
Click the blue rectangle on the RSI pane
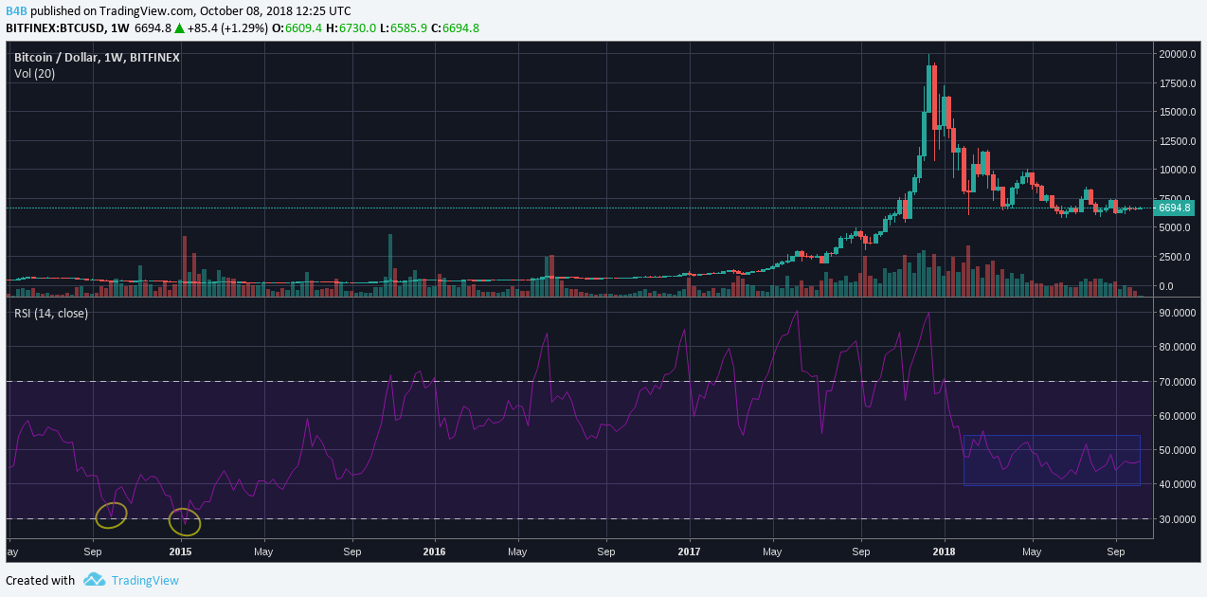click(x=1052, y=461)
